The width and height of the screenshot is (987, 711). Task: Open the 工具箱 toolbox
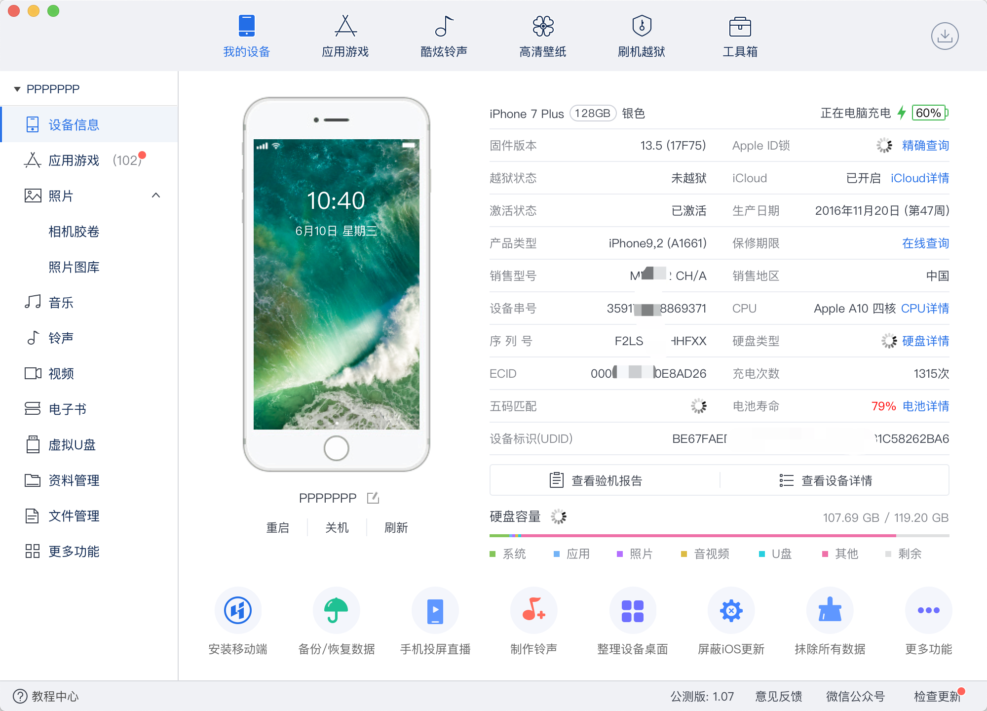739,36
